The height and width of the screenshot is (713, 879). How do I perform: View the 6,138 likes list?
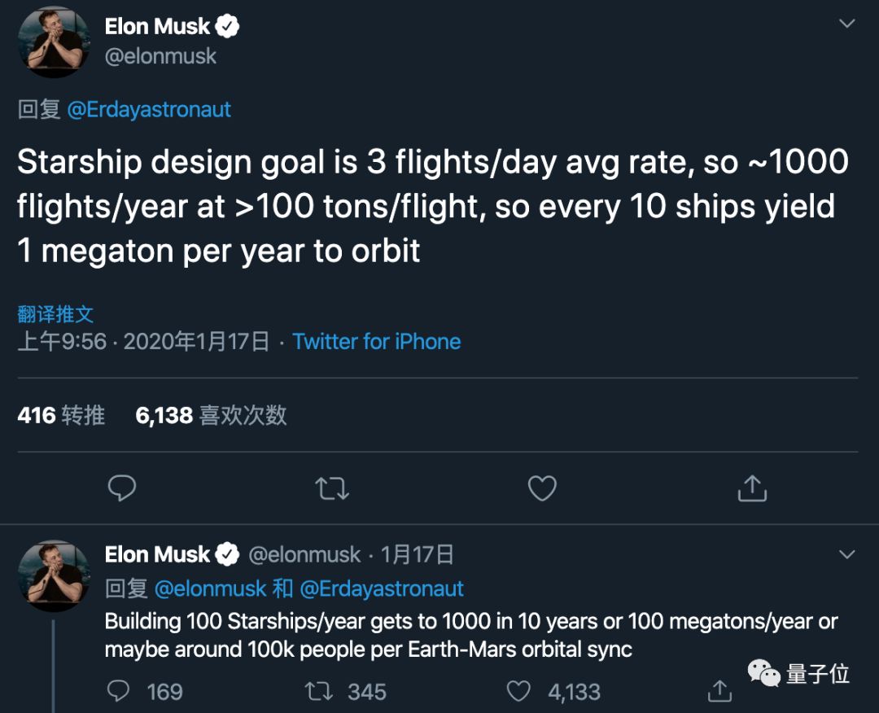click(x=211, y=416)
